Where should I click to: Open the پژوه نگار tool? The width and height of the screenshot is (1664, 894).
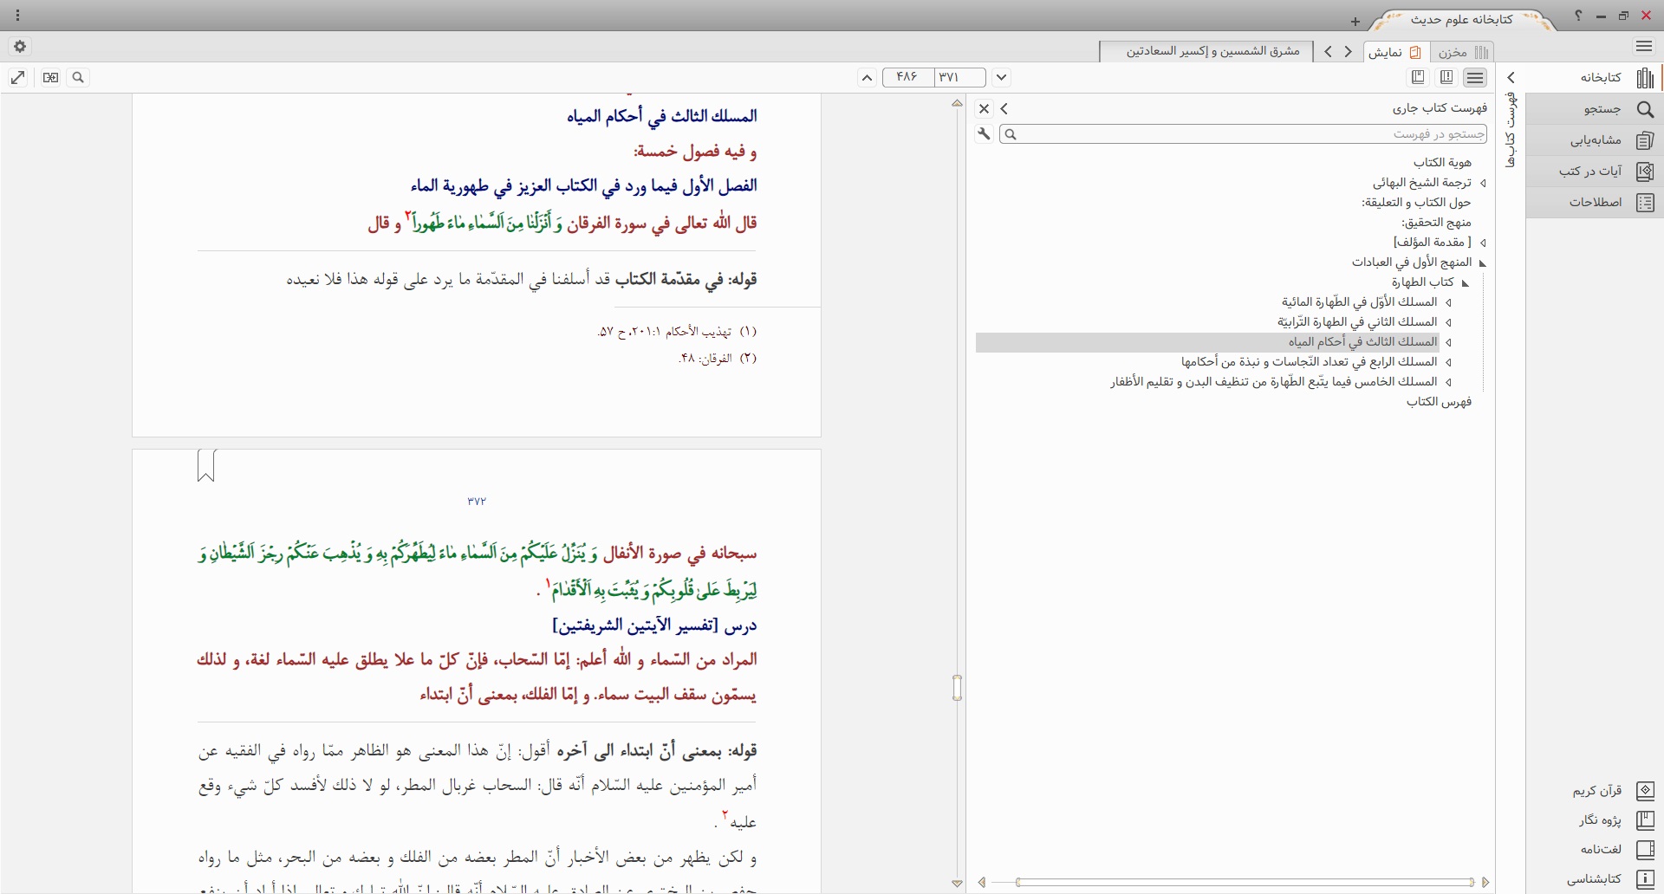pyautogui.click(x=1599, y=820)
